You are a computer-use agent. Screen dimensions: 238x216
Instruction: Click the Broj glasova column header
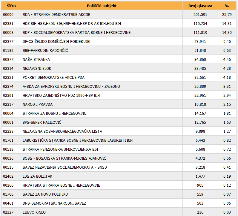(x=200, y=6)
